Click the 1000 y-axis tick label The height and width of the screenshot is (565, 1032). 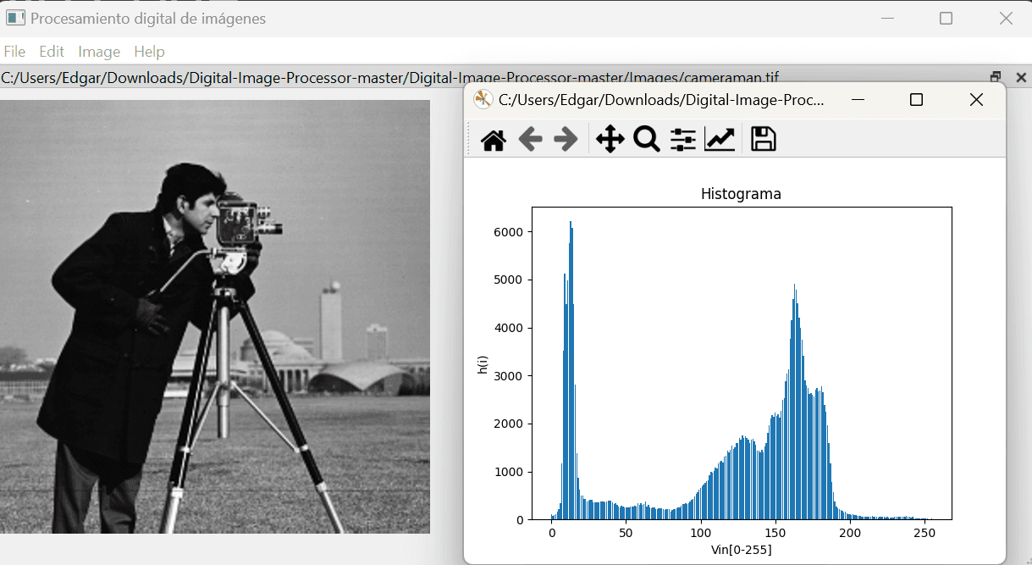[508, 472]
